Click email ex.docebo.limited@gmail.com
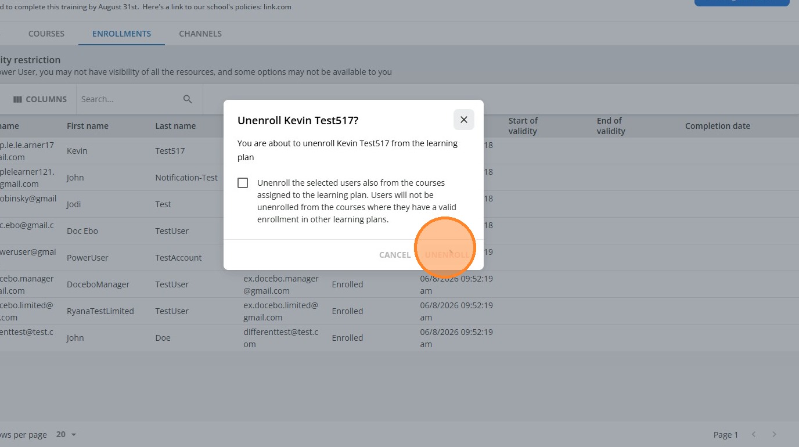799x447 pixels. (281, 311)
